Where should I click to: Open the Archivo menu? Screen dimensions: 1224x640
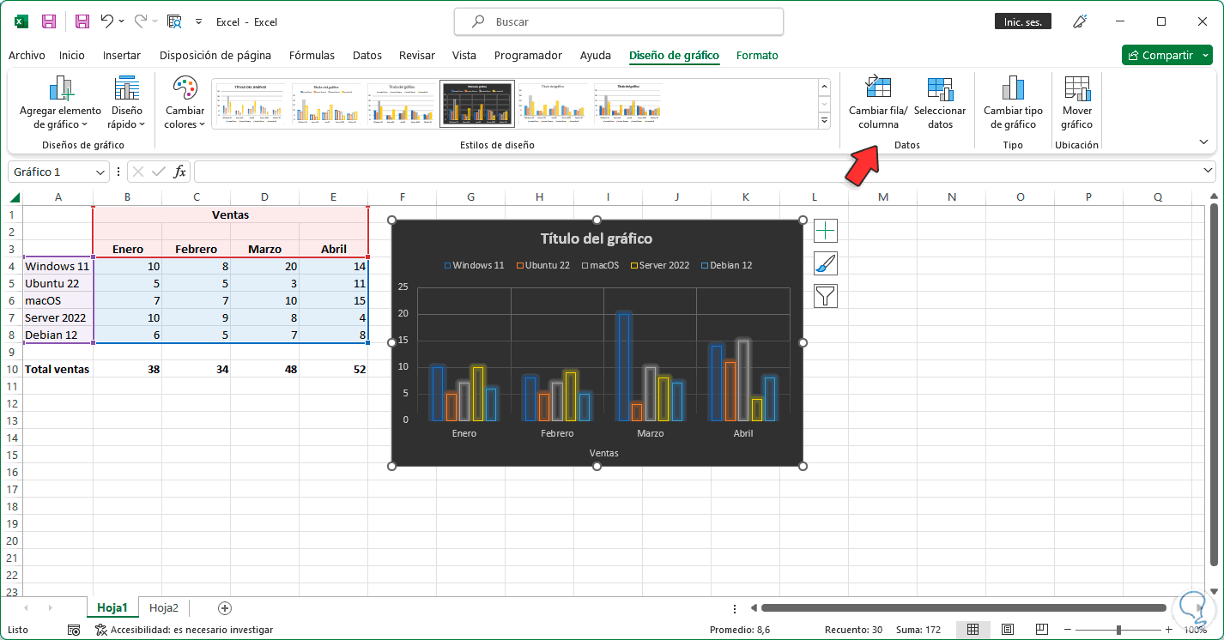pos(27,55)
